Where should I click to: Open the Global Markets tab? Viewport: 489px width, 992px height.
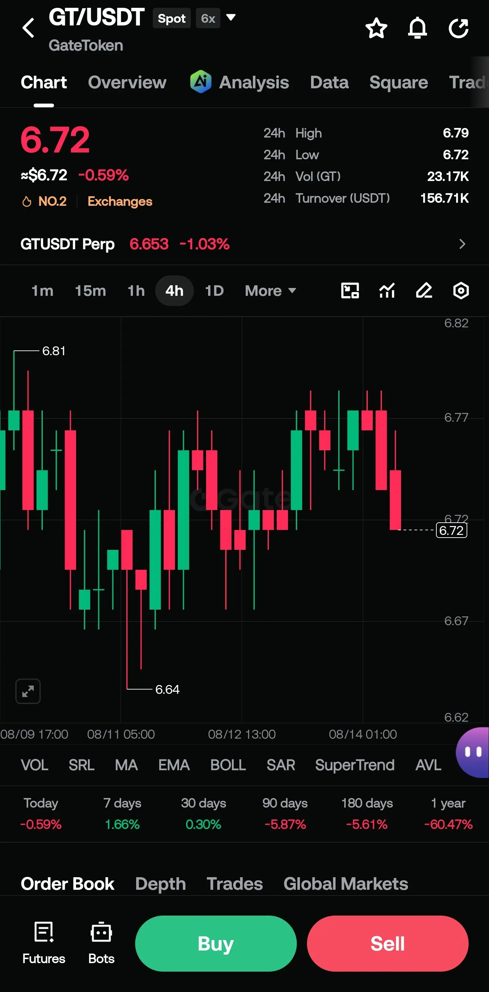(x=346, y=884)
